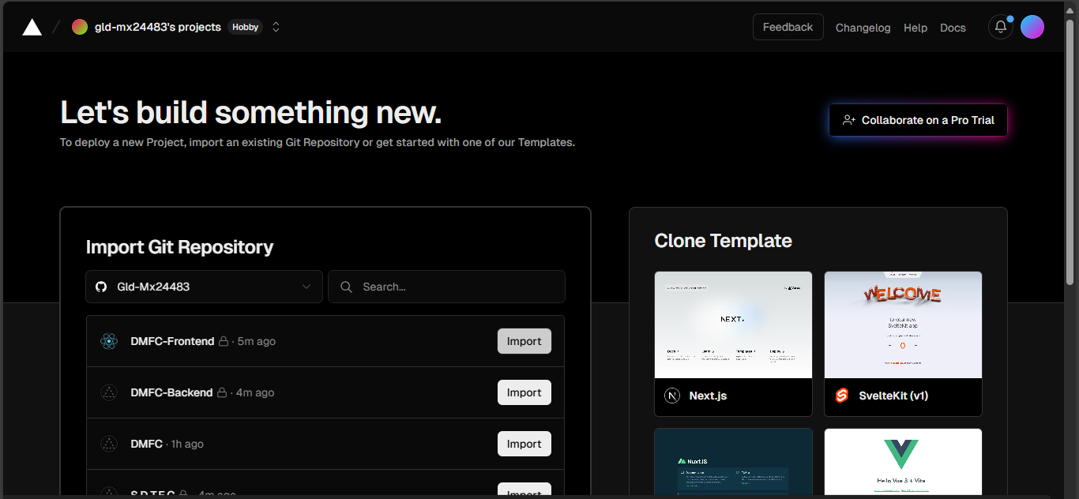Go to the Docs page
Screen dimensions: 1079x499
click(953, 28)
